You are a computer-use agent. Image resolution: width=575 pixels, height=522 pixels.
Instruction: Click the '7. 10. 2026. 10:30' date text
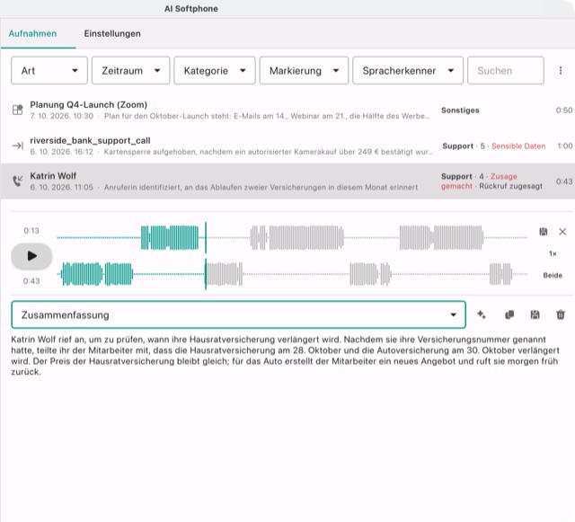[x=62, y=116]
